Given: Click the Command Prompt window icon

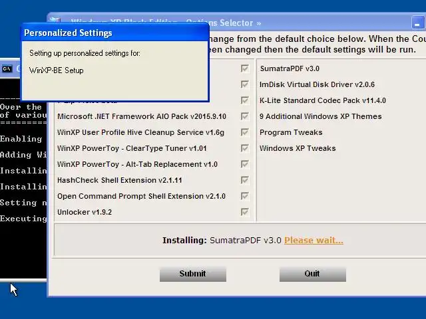Looking at the screenshot, I should 7,69.
